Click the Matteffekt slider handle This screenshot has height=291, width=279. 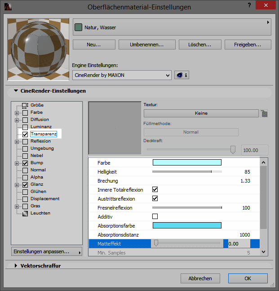tap(156, 243)
